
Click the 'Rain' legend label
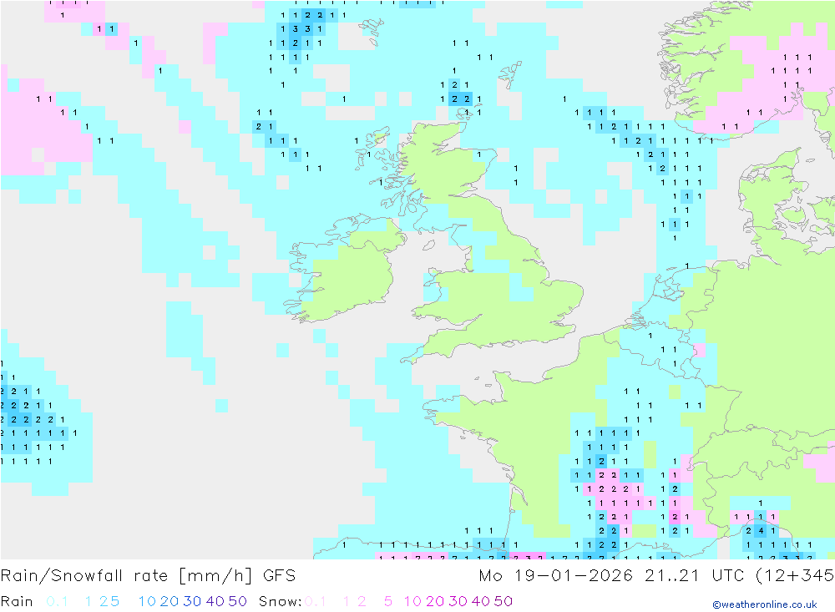pyautogui.click(x=17, y=601)
